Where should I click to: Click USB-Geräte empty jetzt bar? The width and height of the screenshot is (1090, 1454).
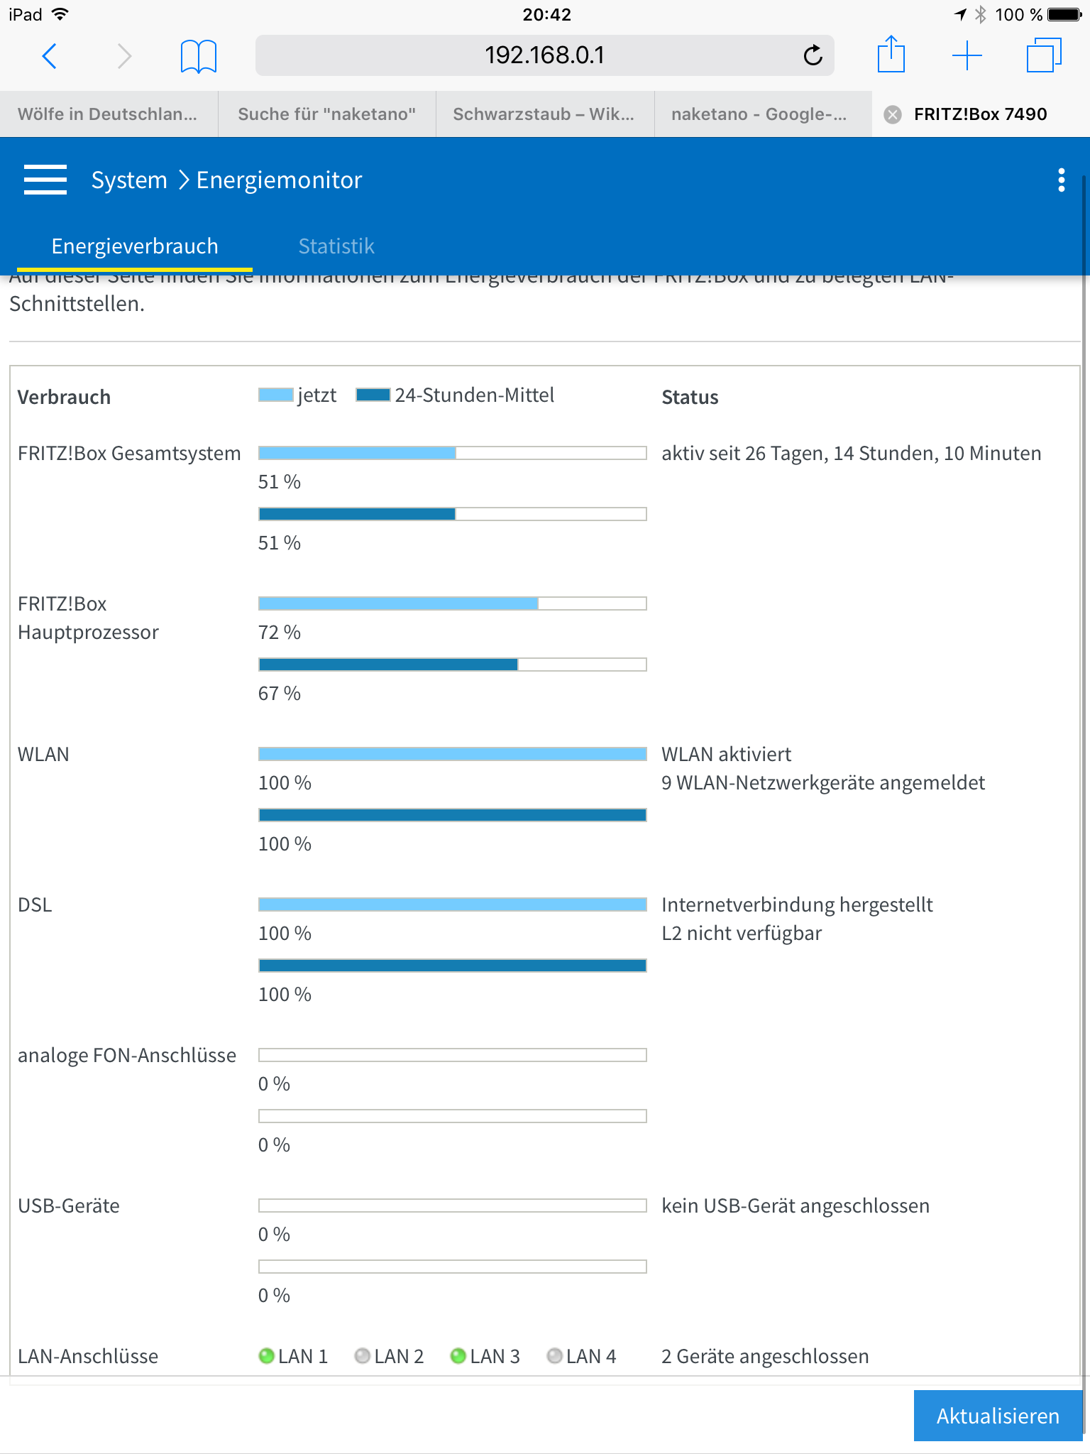pos(453,1206)
